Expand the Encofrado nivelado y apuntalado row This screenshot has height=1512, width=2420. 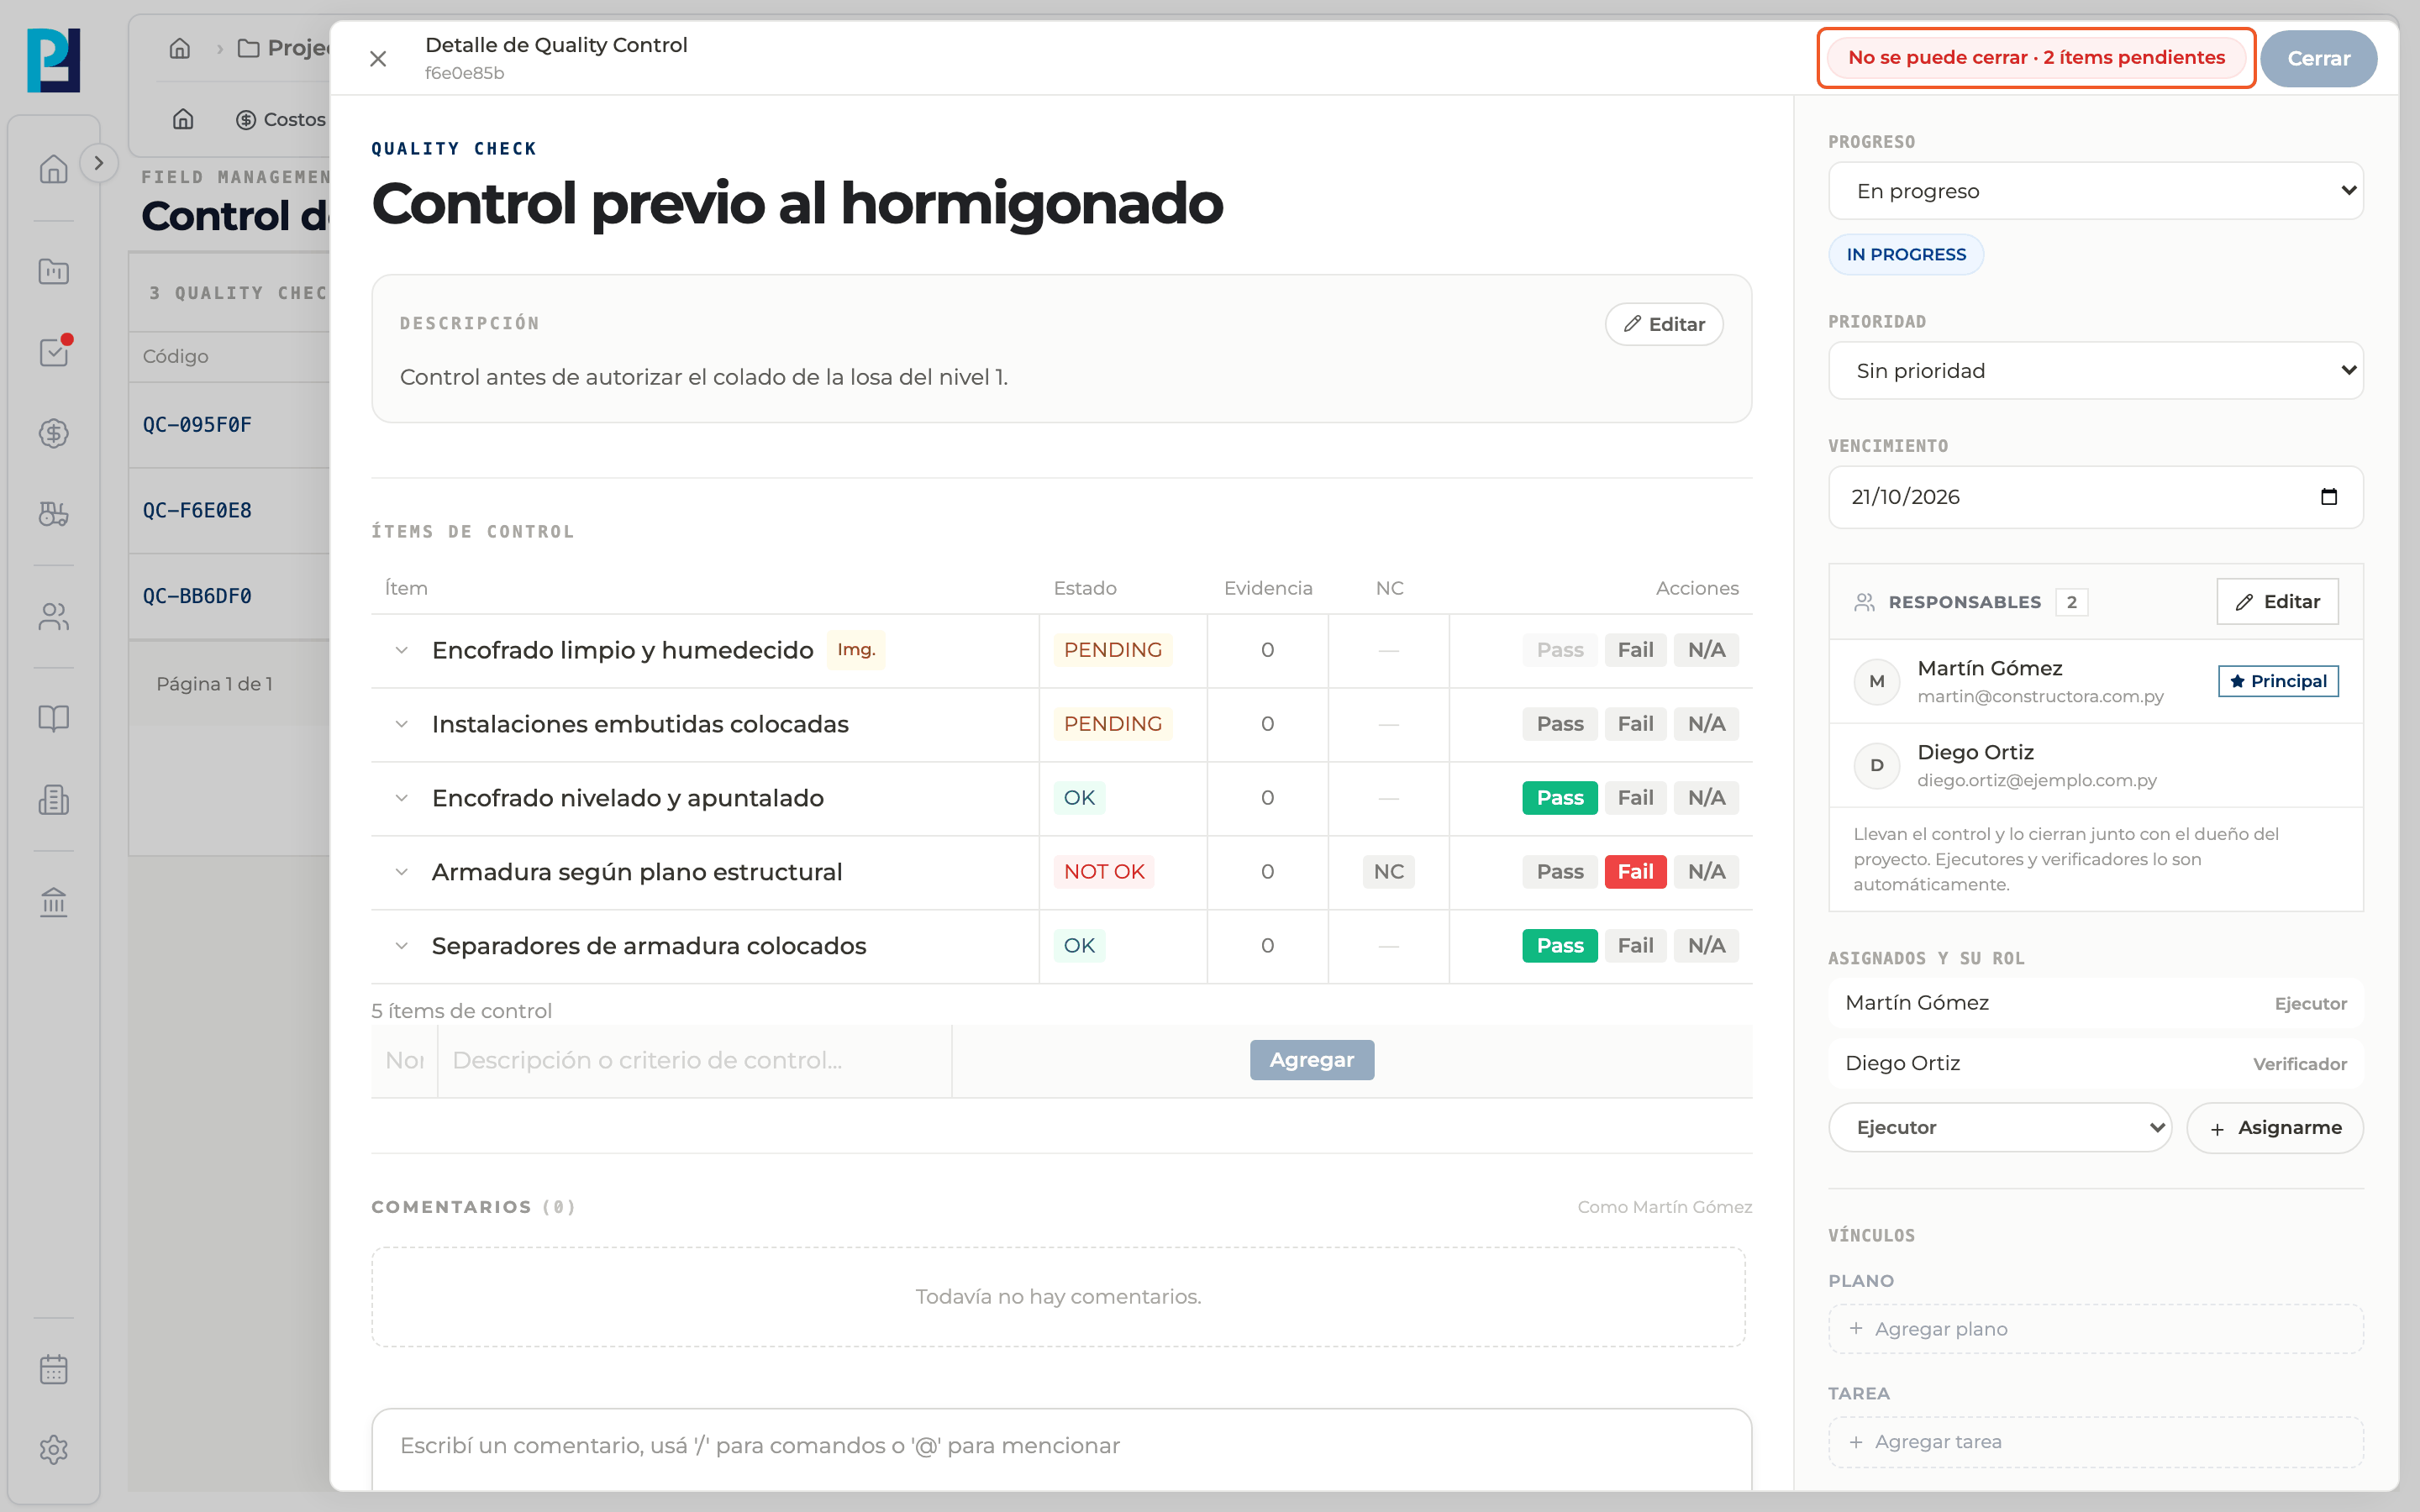pos(402,798)
